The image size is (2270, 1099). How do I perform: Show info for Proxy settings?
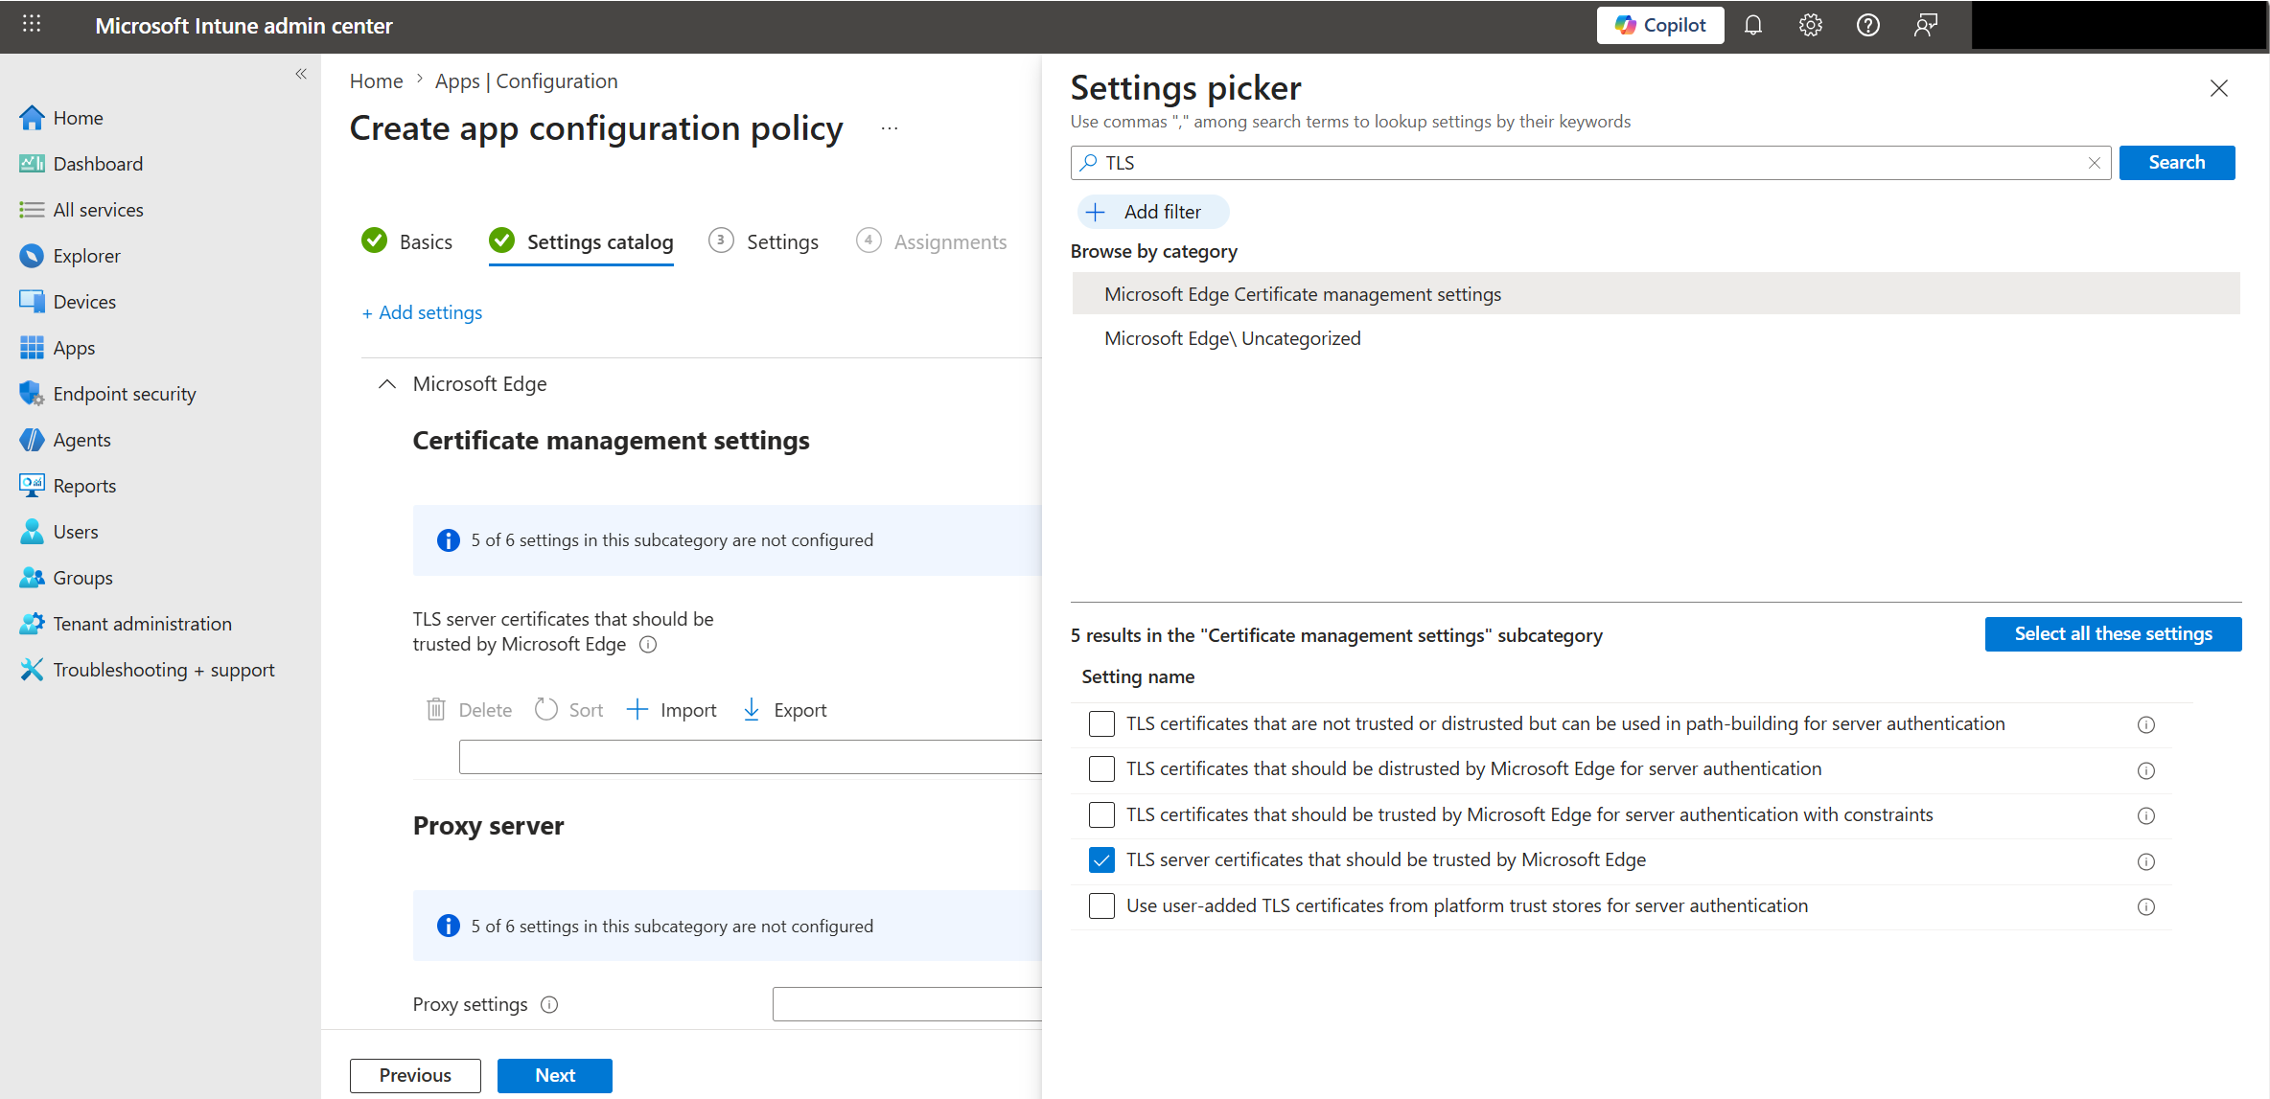[x=549, y=1005]
